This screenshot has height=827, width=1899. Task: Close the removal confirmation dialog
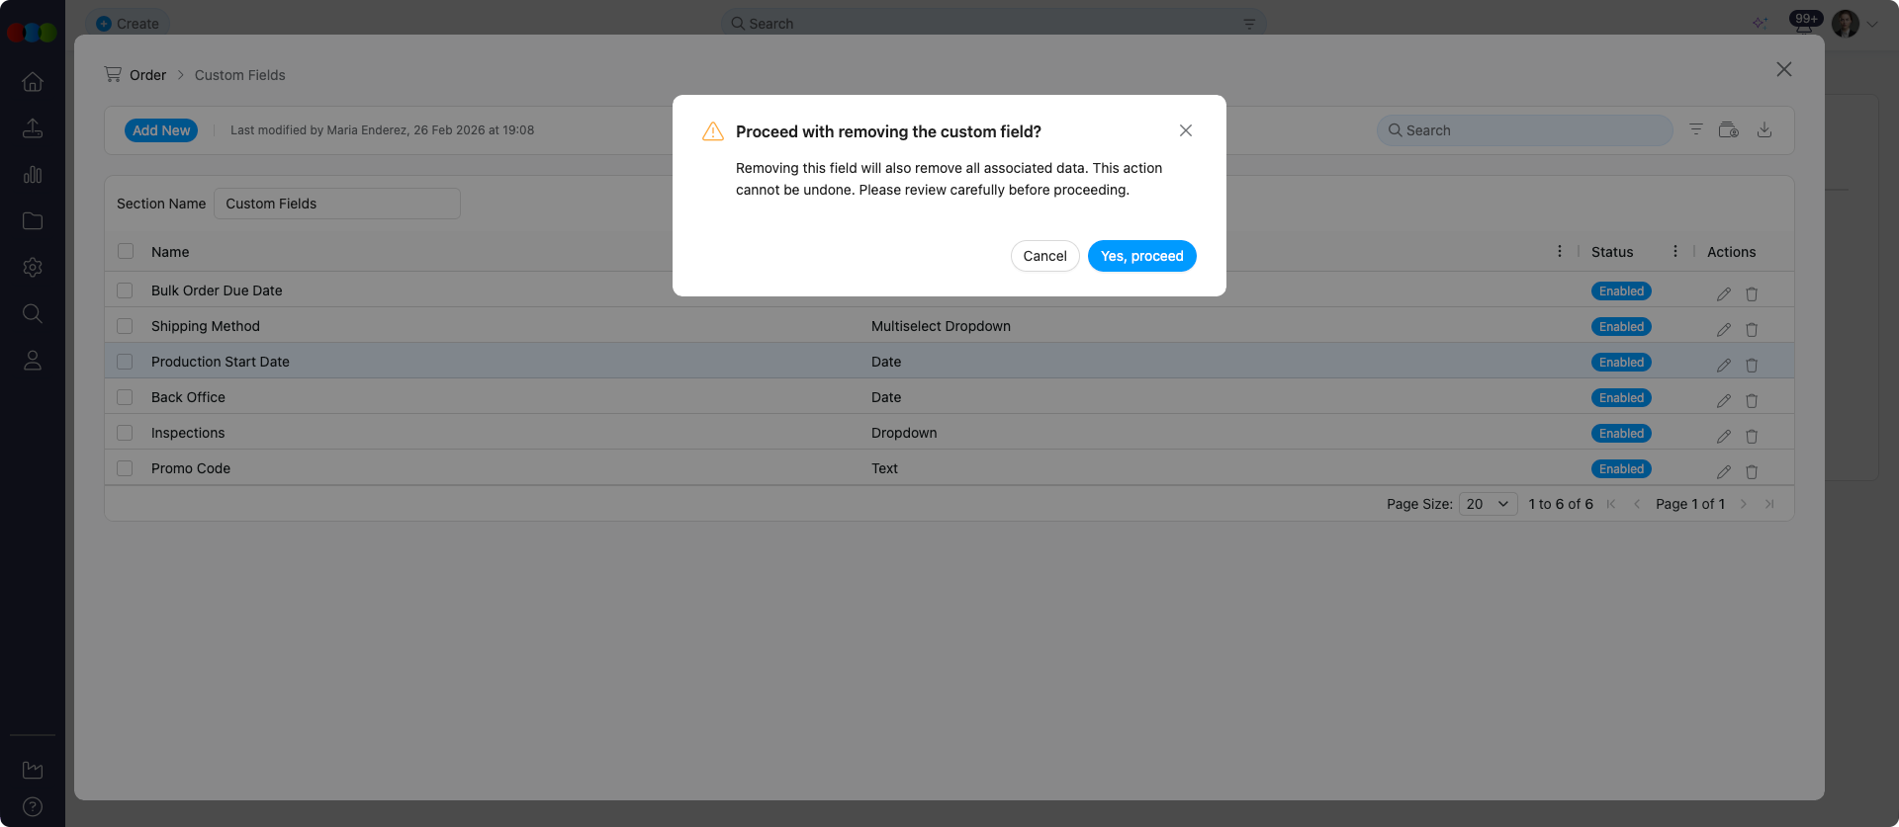(x=1186, y=130)
